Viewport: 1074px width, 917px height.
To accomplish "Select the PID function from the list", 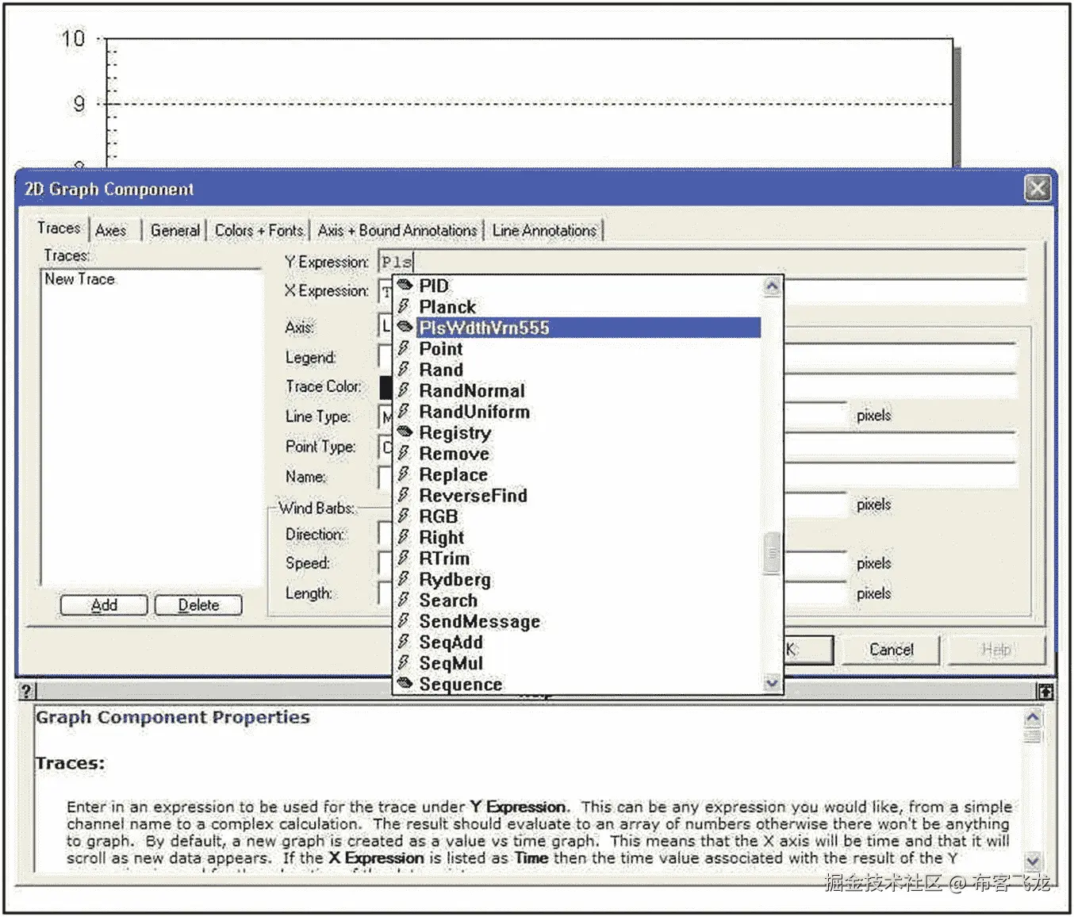I will pyautogui.click(x=436, y=286).
